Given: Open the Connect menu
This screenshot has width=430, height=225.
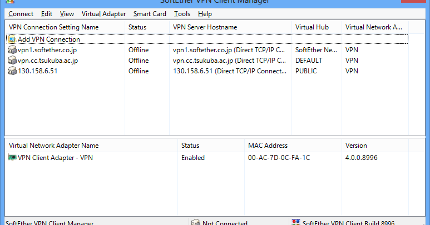Looking at the screenshot, I should (21, 14).
